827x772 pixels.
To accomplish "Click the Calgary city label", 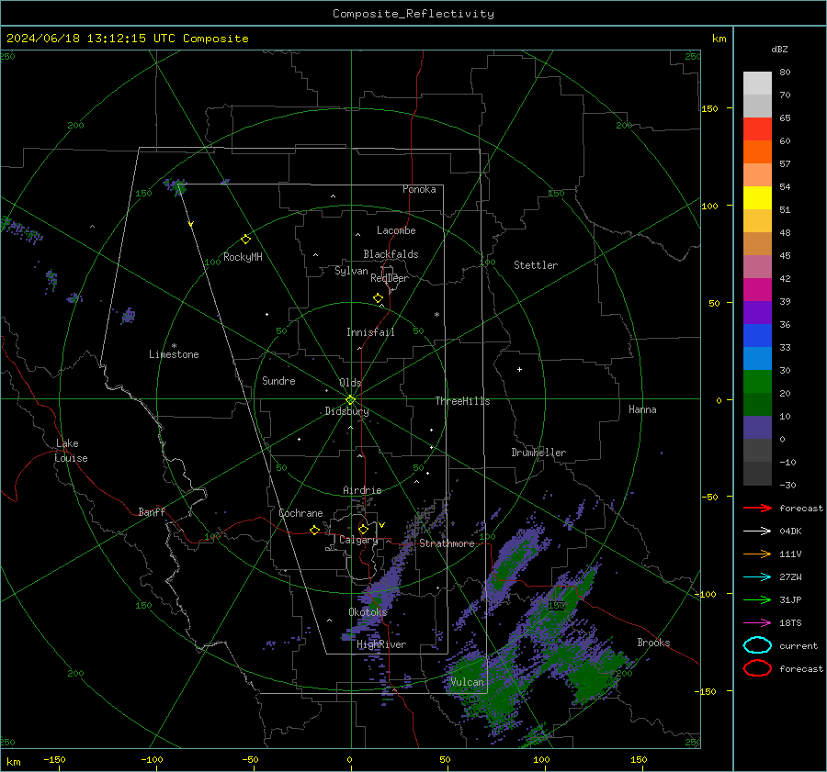I will [358, 540].
